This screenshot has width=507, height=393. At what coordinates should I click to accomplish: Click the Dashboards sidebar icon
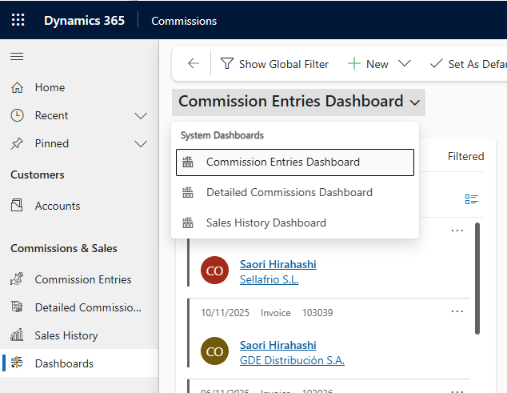pos(17,363)
